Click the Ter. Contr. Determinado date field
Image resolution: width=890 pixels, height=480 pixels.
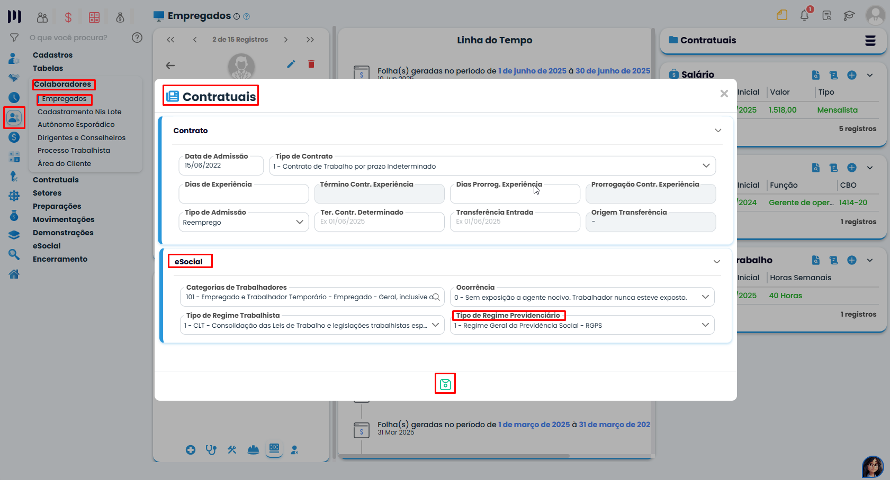[379, 222]
